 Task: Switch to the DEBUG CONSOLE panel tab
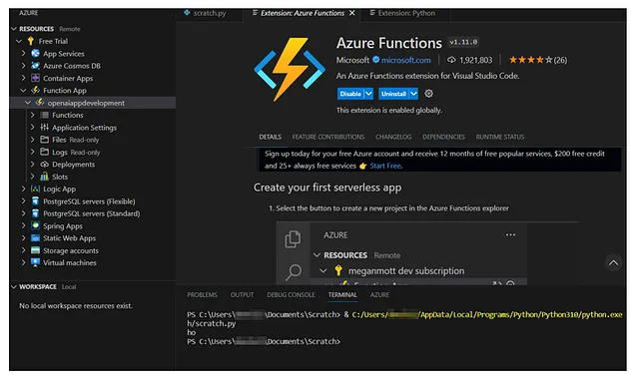(x=291, y=294)
